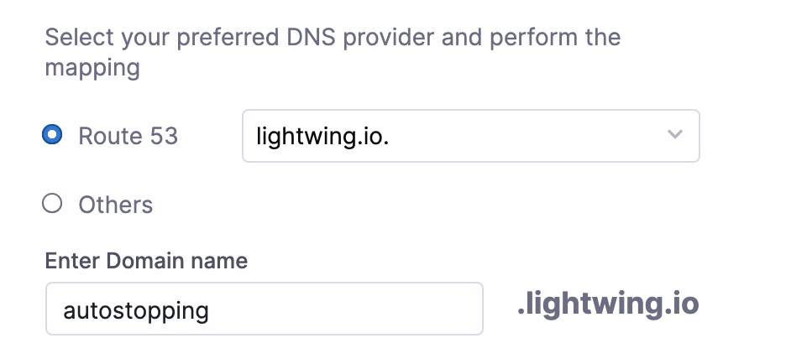Click the filled blue radio indicator dot
The width and height of the screenshot is (786, 364).
click(52, 135)
